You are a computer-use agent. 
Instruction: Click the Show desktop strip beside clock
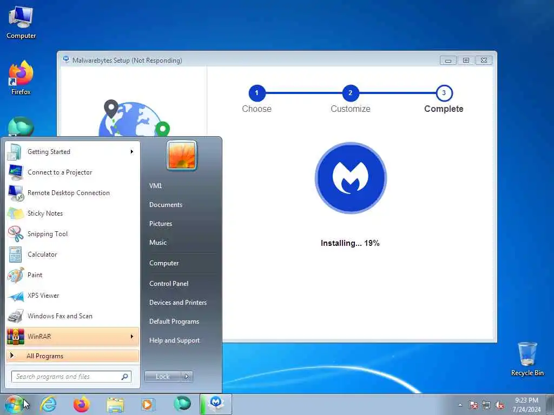tap(550, 404)
